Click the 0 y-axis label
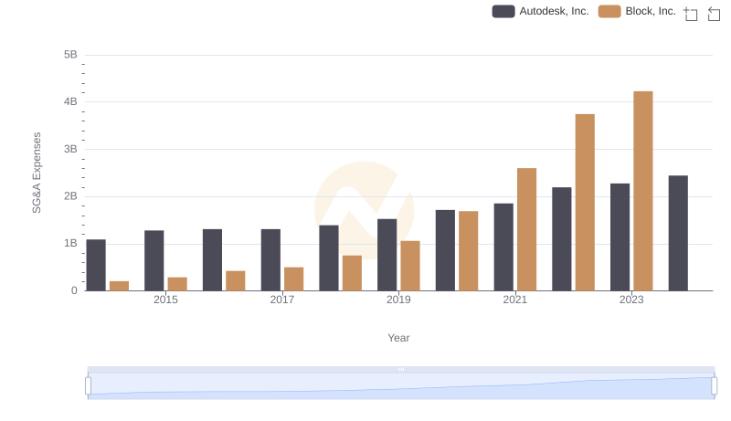The height and width of the screenshot is (421, 731). point(74,290)
